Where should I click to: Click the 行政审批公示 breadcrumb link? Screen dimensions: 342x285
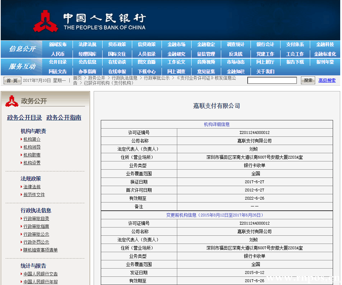pos(157,78)
